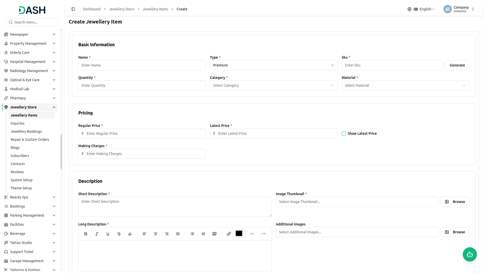Focus the Enter Name input field
485x273 pixels.
click(x=142, y=65)
